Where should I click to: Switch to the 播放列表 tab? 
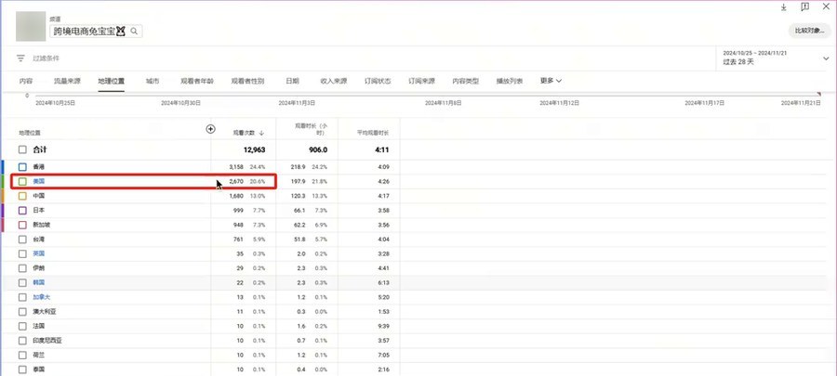(510, 82)
